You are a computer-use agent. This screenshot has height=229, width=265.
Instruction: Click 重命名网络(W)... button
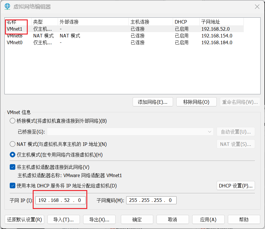(240, 102)
